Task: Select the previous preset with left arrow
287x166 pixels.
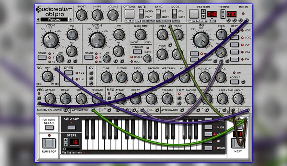Action: (x=38, y=20)
